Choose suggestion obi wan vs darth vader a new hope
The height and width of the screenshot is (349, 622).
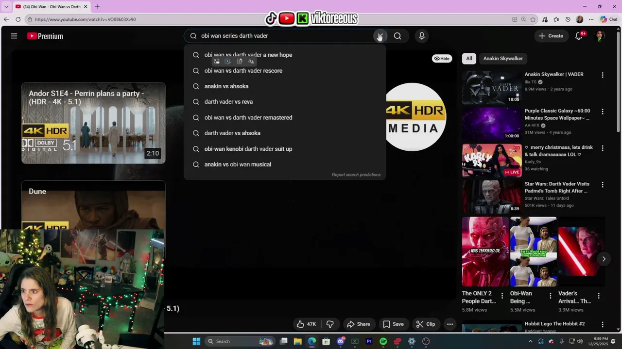pos(285,55)
